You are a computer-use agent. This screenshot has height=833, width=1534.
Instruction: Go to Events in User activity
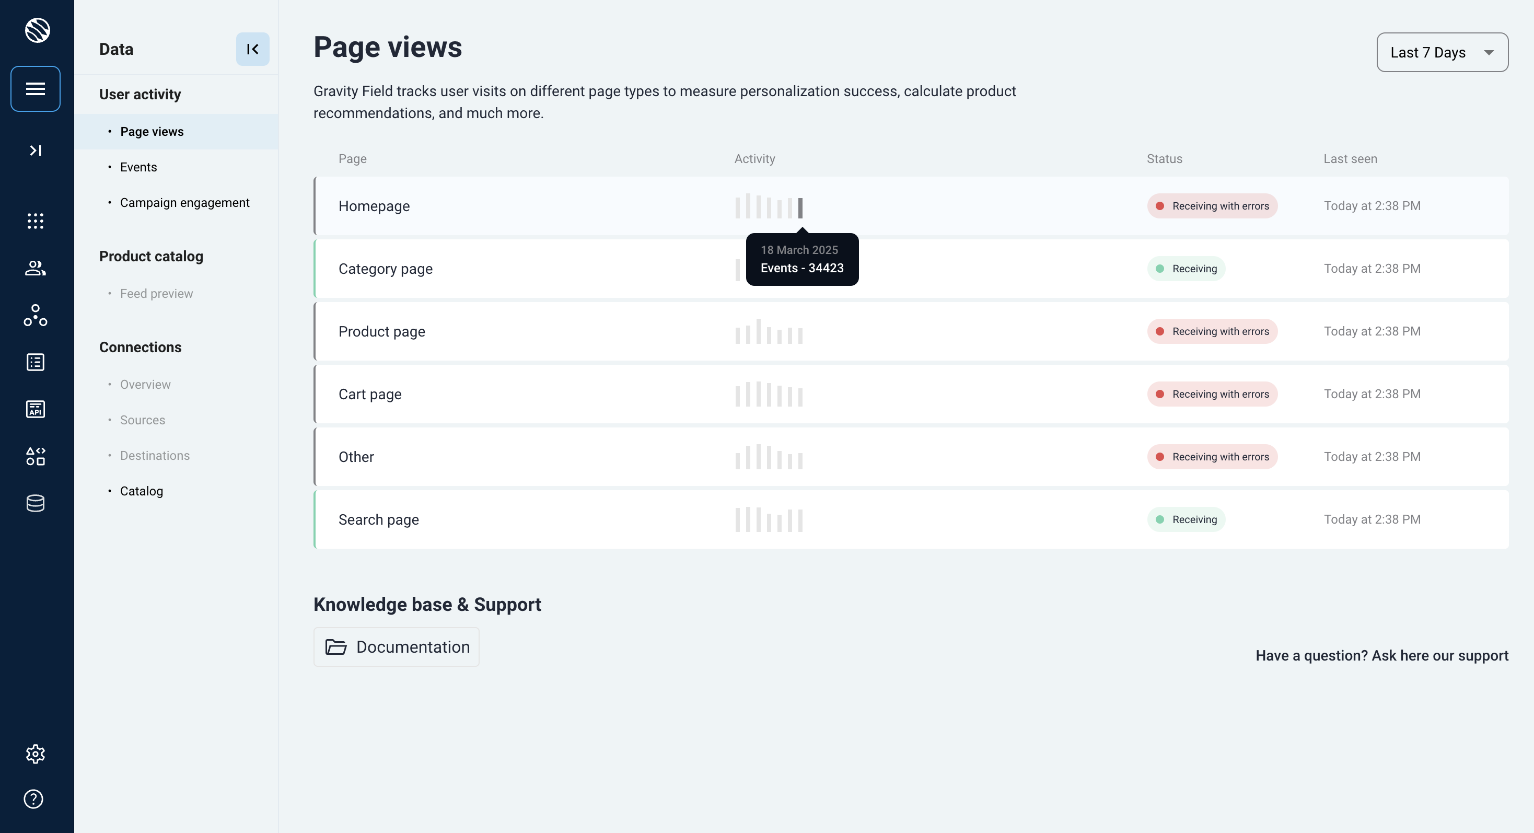(138, 167)
